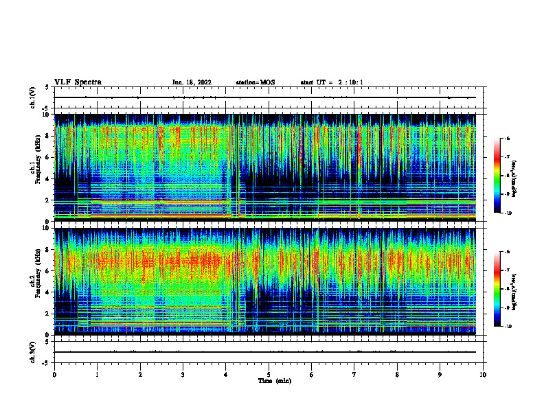This screenshot has width=544, height=420.
Task: Click inside the ch.2 spectrogram panel
Action: tap(265, 281)
